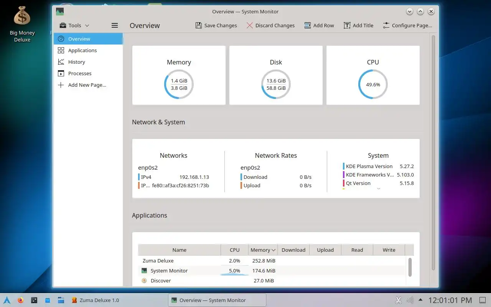
Task: Click the Tools toolbox icon
Action: [x=63, y=25]
